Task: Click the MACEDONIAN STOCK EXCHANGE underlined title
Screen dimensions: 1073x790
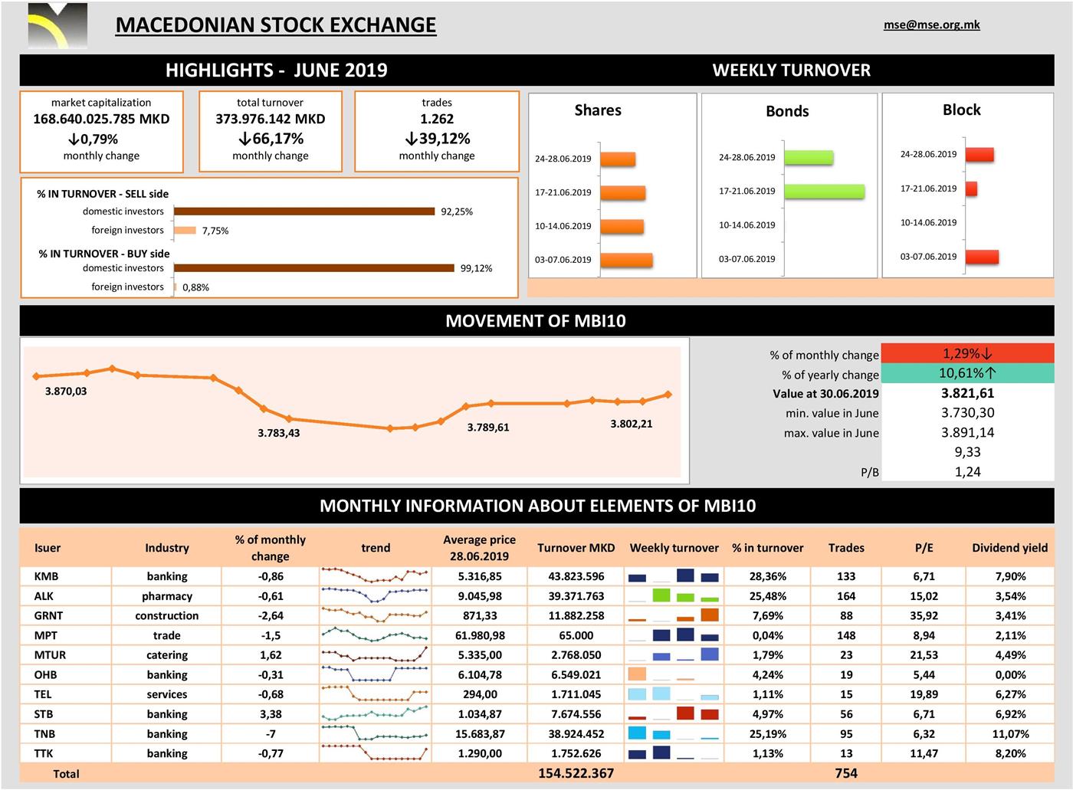Action: pyautogui.click(x=275, y=25)
